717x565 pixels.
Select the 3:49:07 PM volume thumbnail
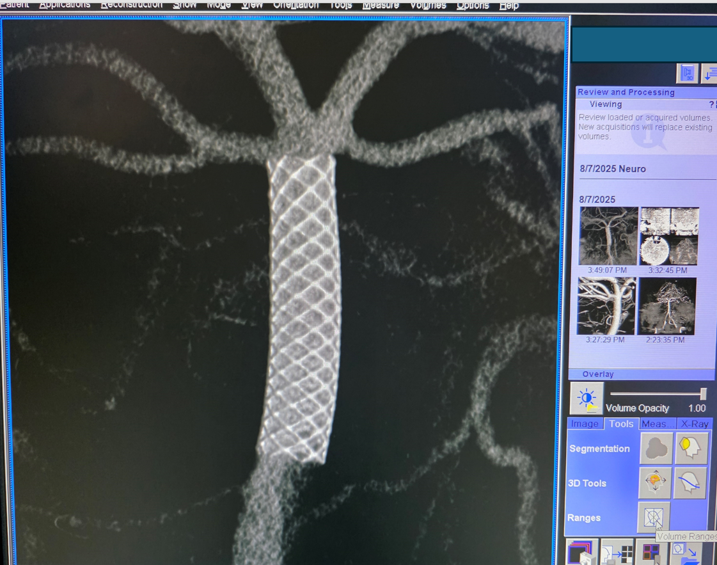[x=608, y=235]
